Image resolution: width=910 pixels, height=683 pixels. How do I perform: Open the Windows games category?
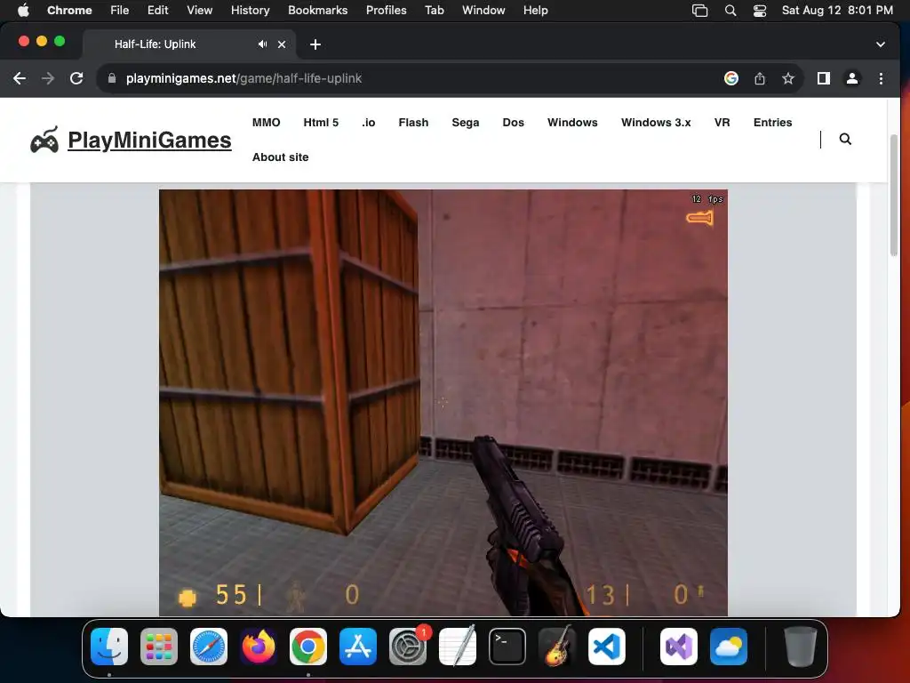(572, 123)
